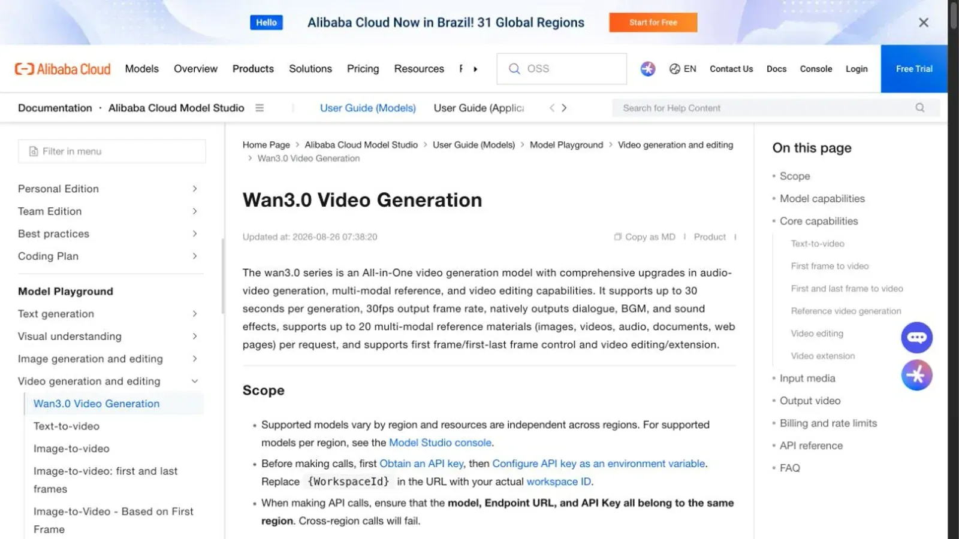Viewport: 959px width, 539px height.
Task: Open the AI assistant icon in top nav
Action: [648, 69]
